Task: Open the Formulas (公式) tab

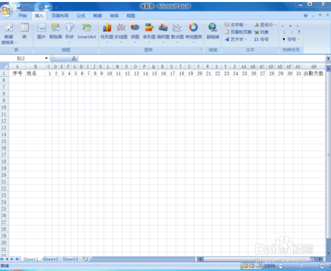Action: pyautogui.click(x=81, y=15)
